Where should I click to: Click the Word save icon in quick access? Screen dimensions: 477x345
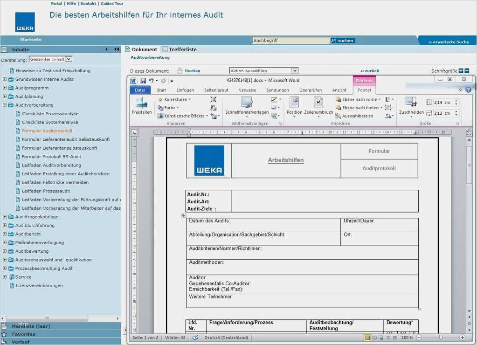143,81
